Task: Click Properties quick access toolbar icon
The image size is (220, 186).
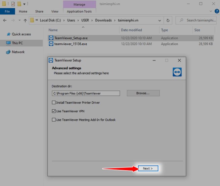Action: (x=13, y=4)
